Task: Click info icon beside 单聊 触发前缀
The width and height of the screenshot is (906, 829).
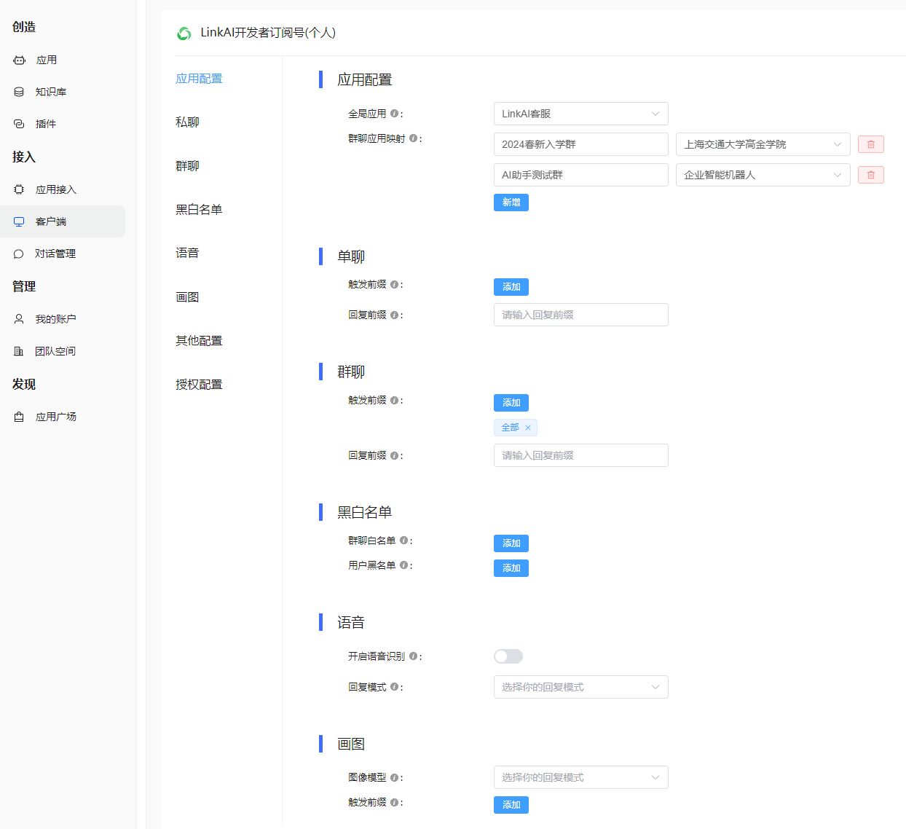Action: coord(394,285)
